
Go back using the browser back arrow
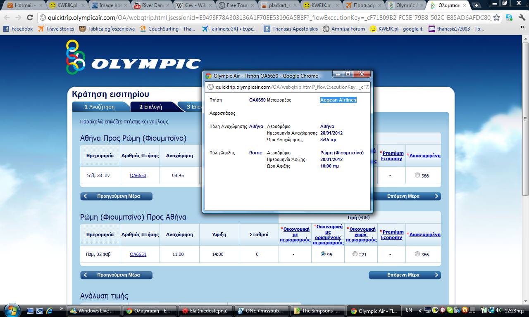[7, 18]
